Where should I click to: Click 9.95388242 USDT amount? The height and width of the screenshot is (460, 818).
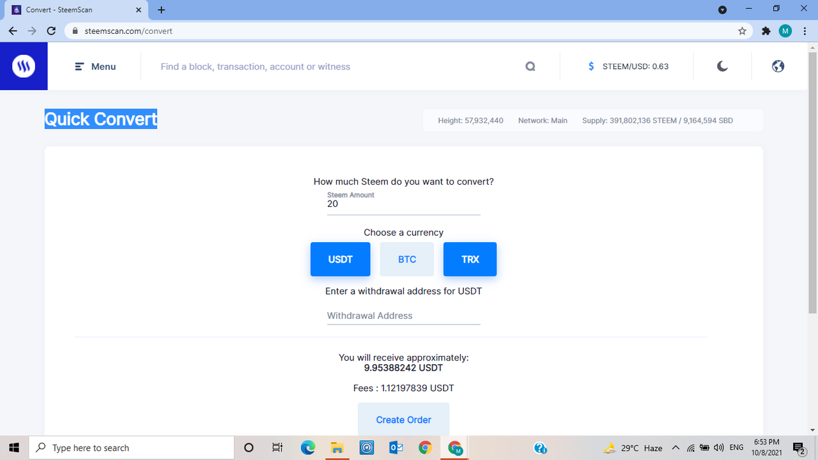coord(403,368)
